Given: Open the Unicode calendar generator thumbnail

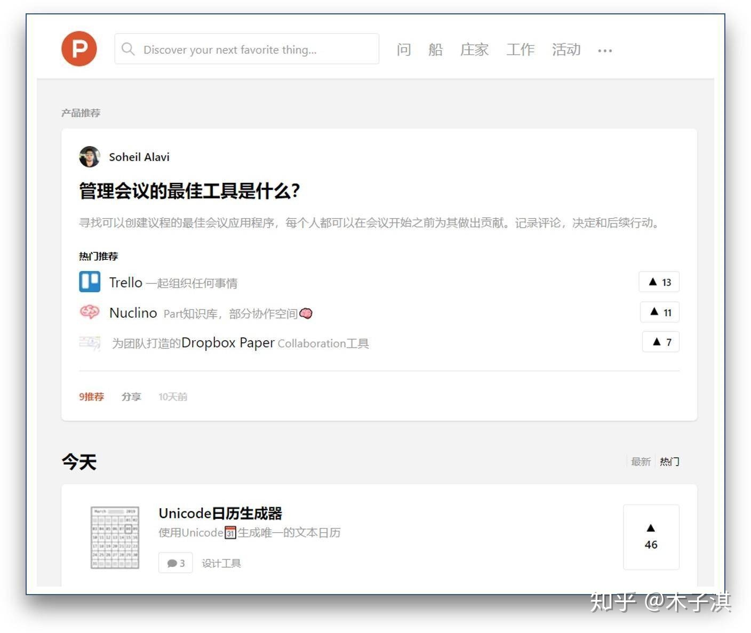Looking at the screenshot, I should pyautogui.click(x=115, y=538).
